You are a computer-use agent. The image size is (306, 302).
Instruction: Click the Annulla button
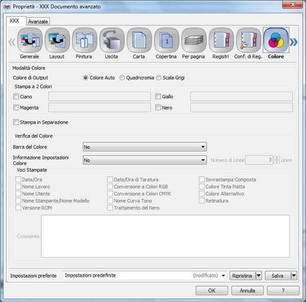point(247,291)
